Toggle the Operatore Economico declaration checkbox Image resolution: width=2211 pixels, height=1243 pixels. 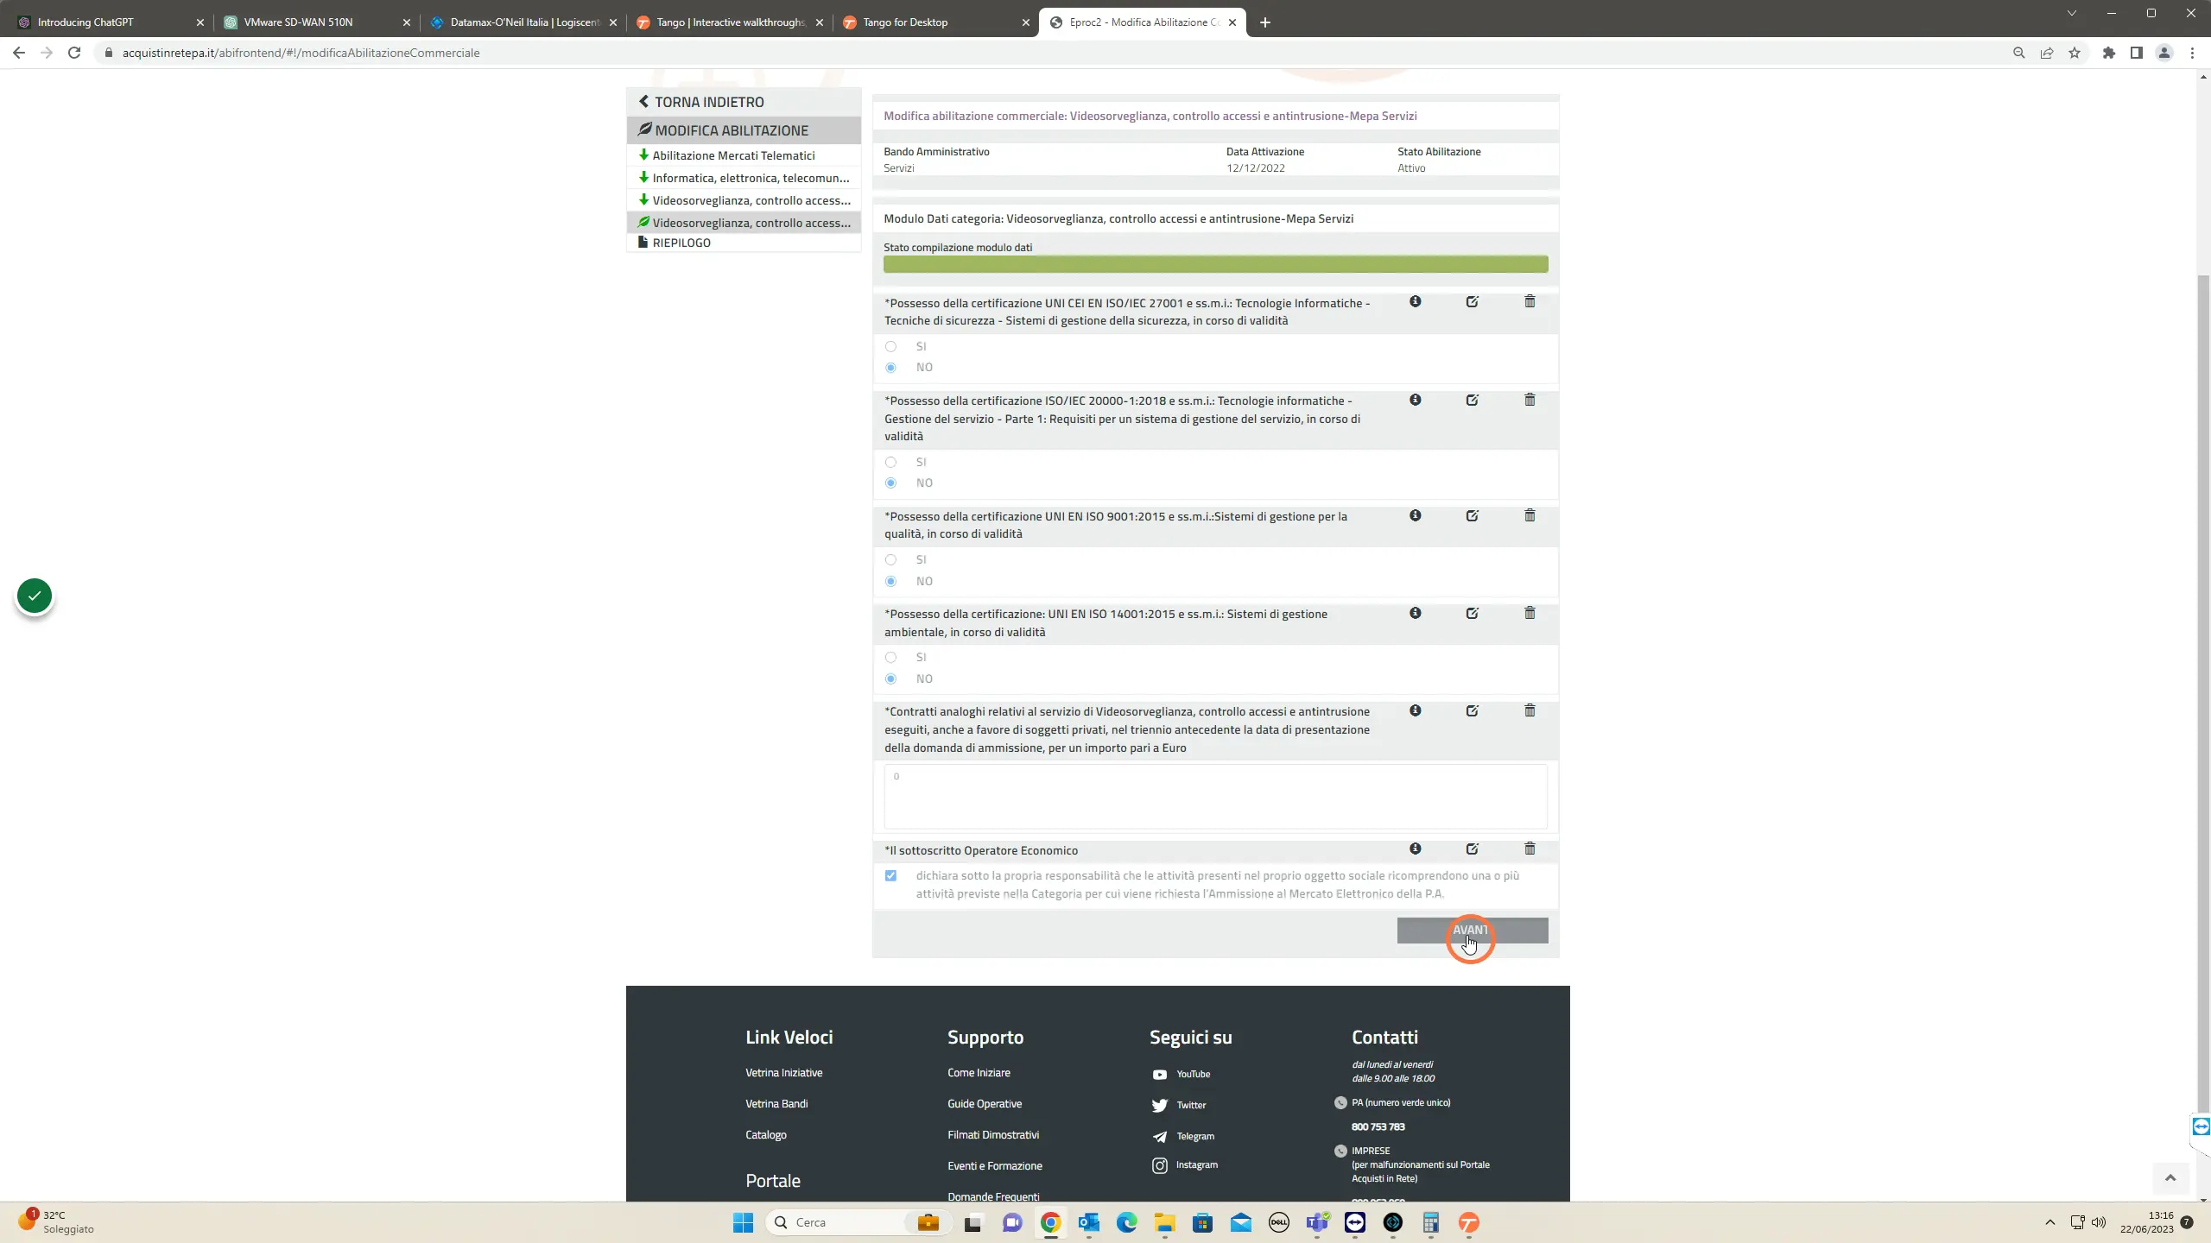pos(890,875)
